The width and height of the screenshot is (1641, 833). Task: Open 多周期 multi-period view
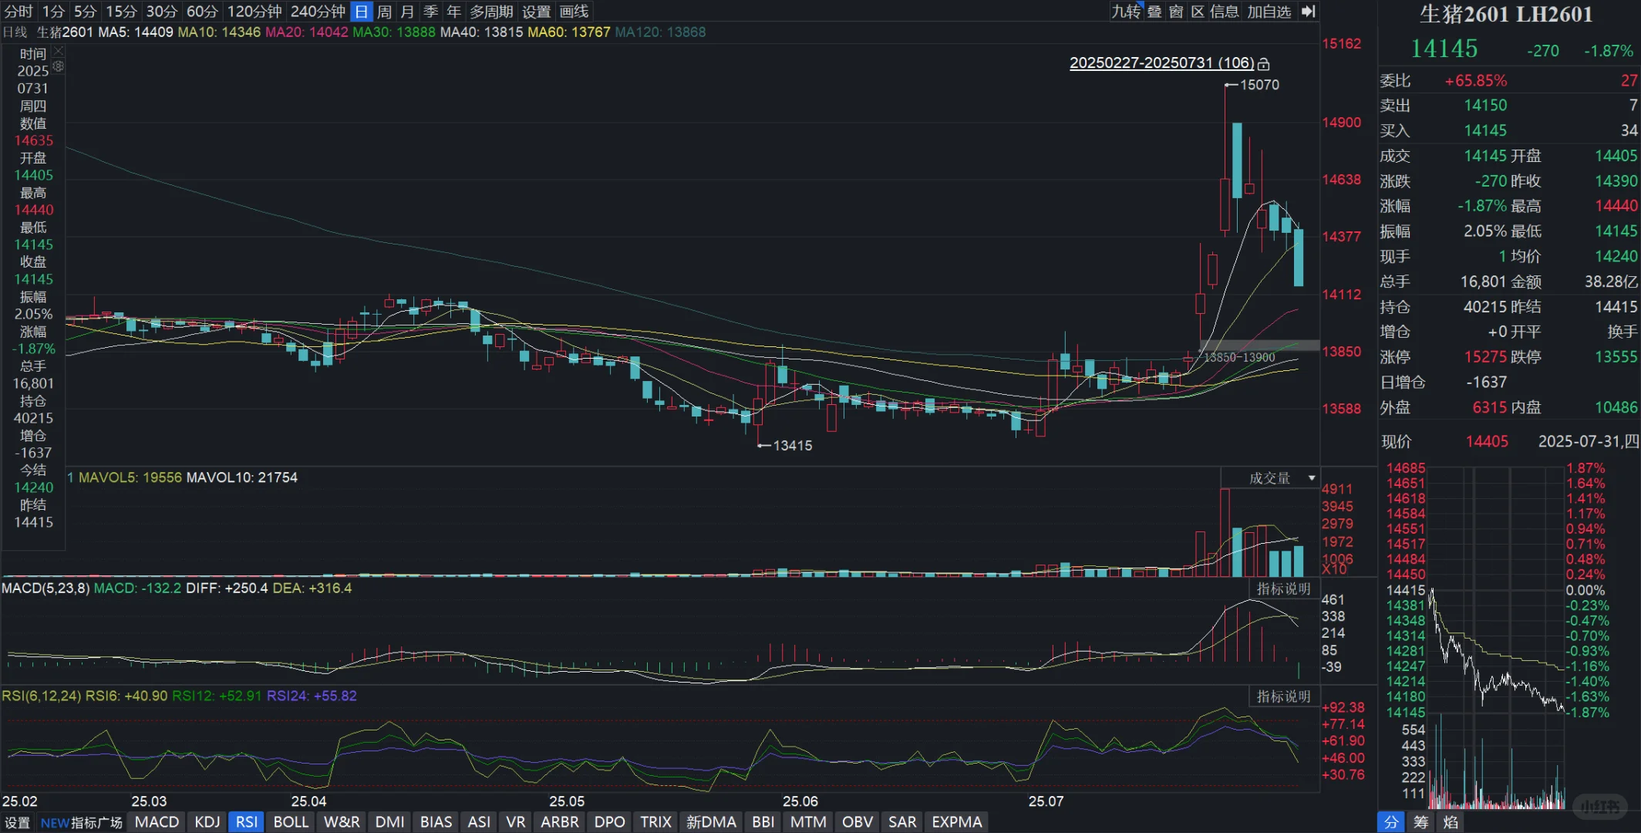click(491, 11)
